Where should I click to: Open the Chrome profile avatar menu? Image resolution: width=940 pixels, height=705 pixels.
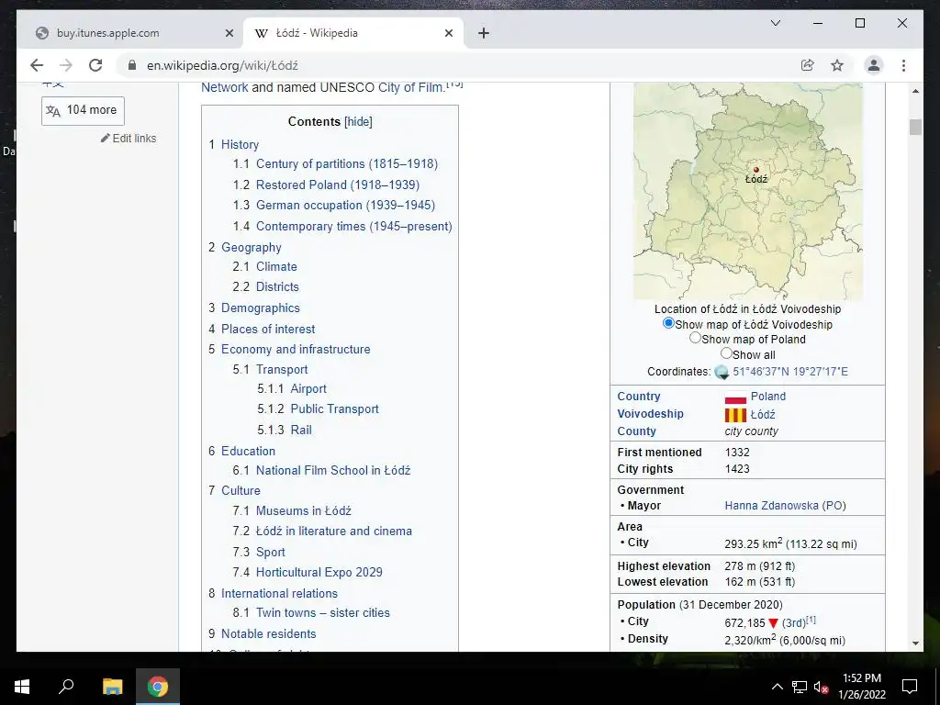point(874,65)
